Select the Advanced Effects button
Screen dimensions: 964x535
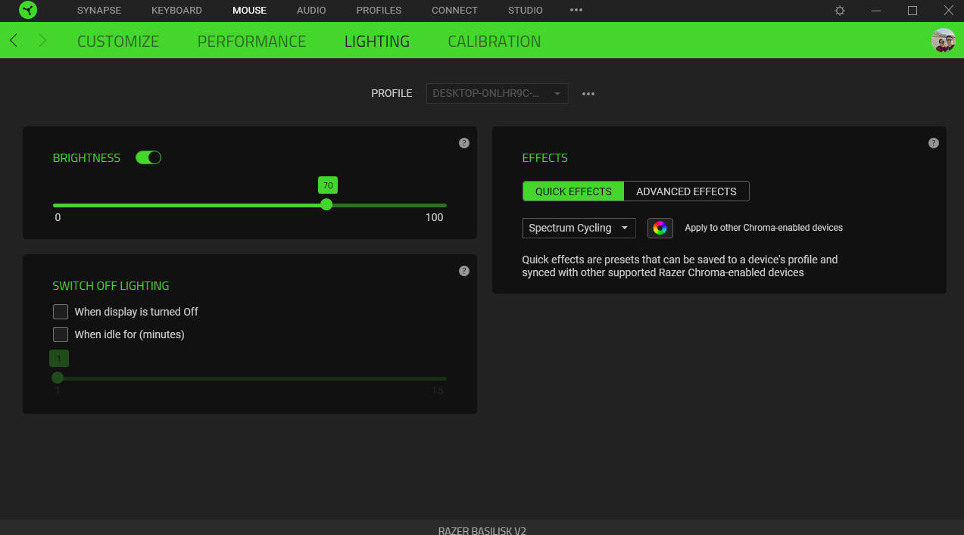click(686, 191)
